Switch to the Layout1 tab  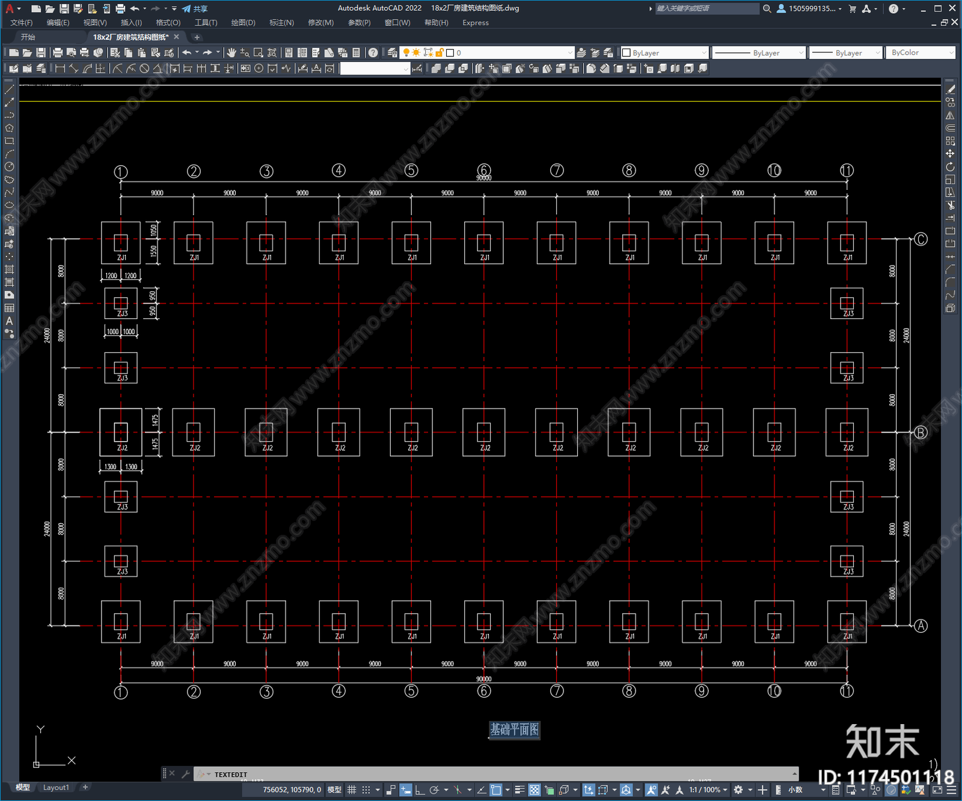pos(56,787)
